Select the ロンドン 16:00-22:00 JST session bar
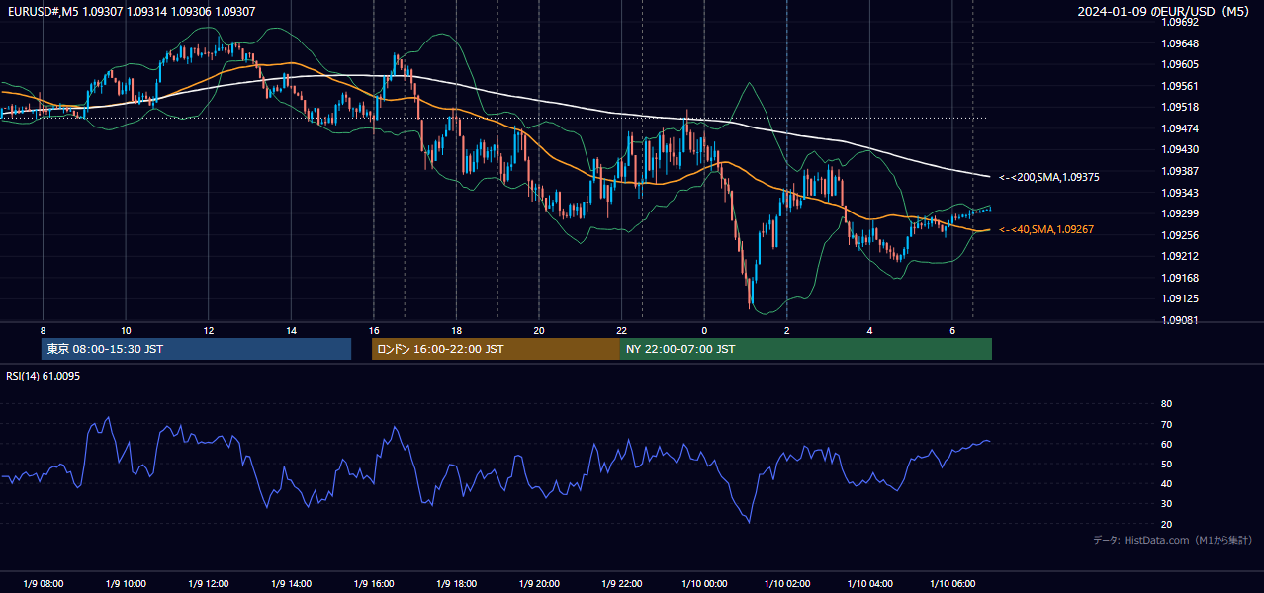The height and width of the screenshot is (593, 1264). pyautogui.click(x=496, y=349)
